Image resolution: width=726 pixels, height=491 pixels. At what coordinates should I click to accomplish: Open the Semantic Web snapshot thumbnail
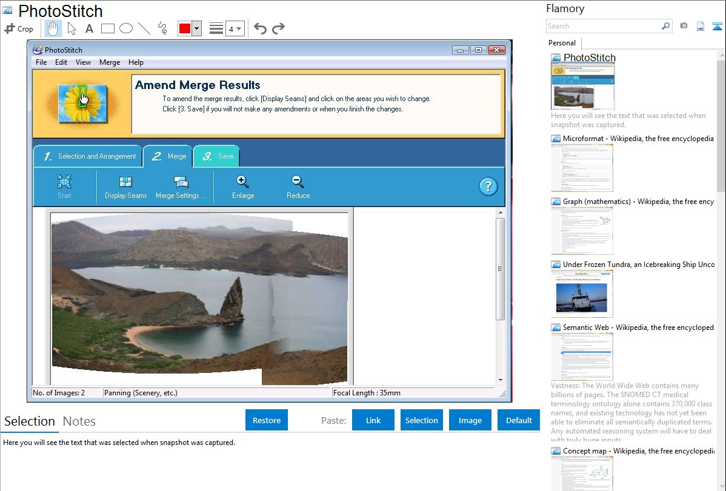(x=582, y=355)
